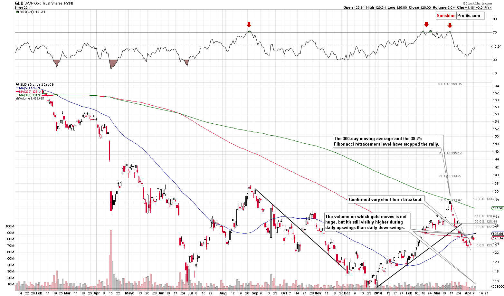Click the 49.24 RSI value tag

coord(497,46)
